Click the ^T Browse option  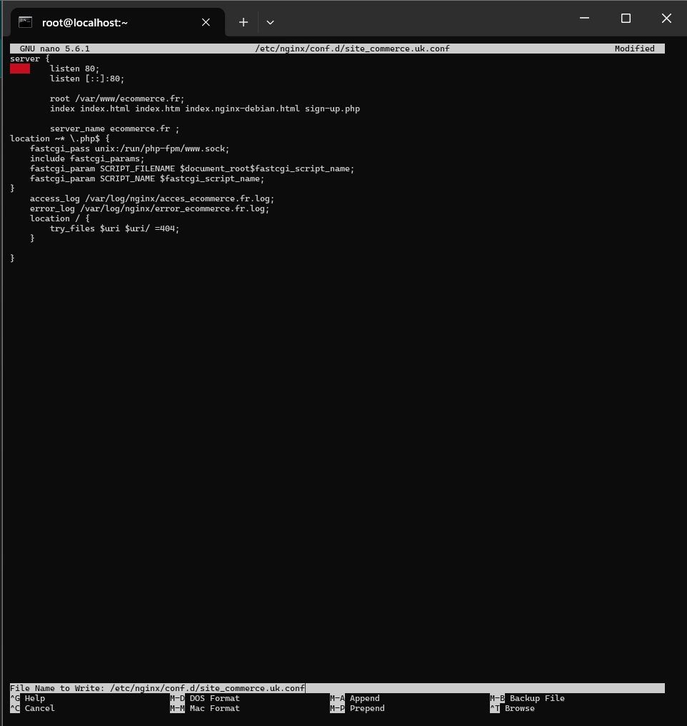point(512,708)
